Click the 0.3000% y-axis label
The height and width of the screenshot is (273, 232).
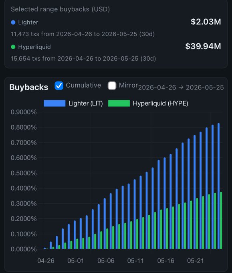point(24,204)
